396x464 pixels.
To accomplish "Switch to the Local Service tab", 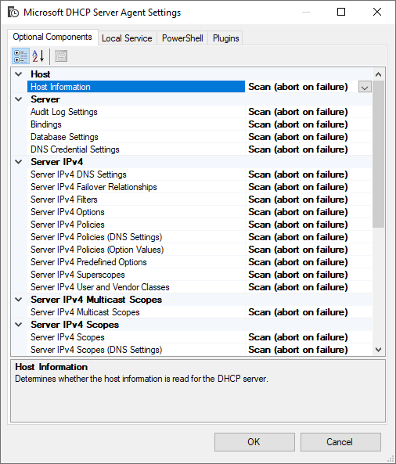I will 127,38.
